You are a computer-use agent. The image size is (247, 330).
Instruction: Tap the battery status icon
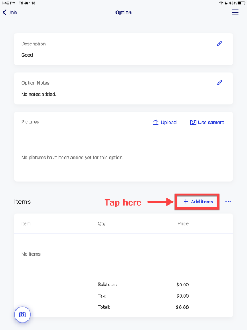(241, 3)
